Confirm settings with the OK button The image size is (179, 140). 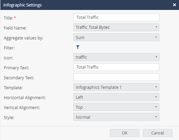[125, 133]
